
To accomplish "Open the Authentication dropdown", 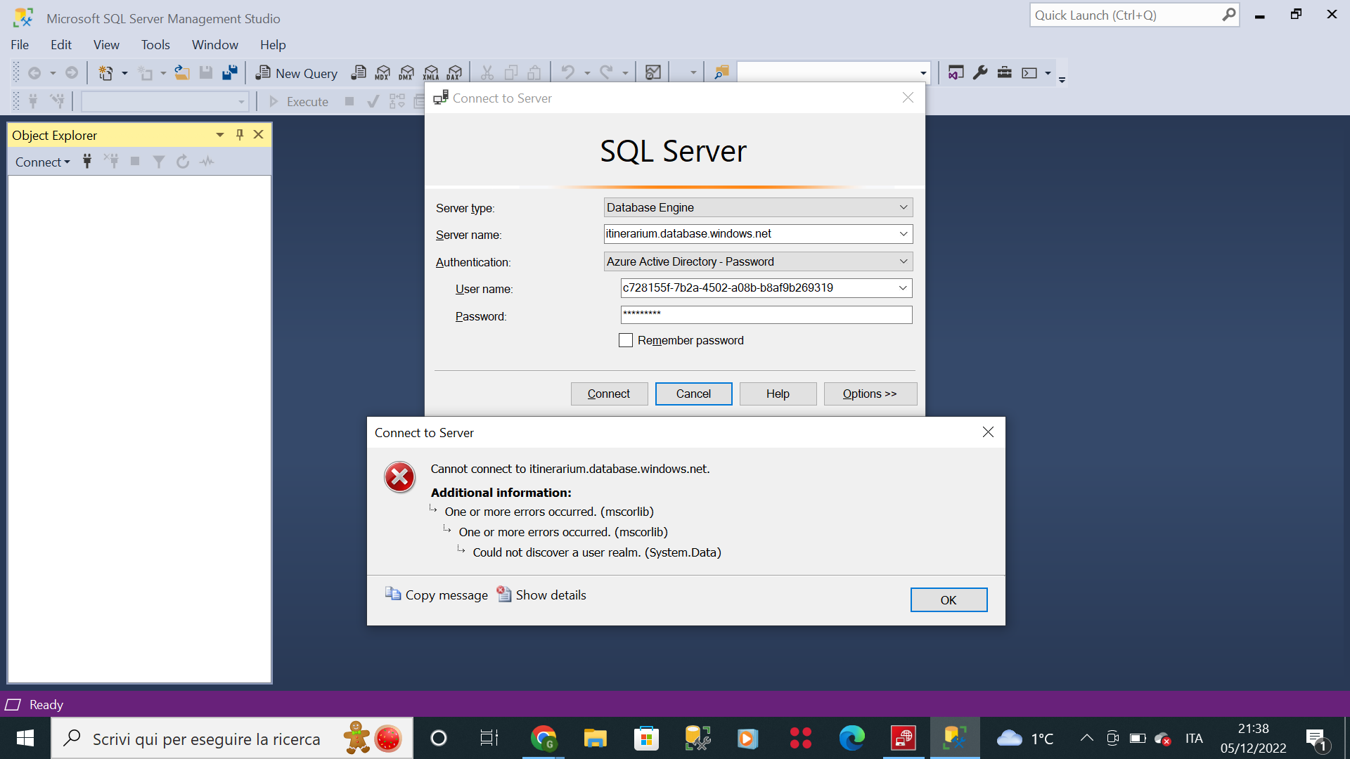I will [x=904, y=261].
